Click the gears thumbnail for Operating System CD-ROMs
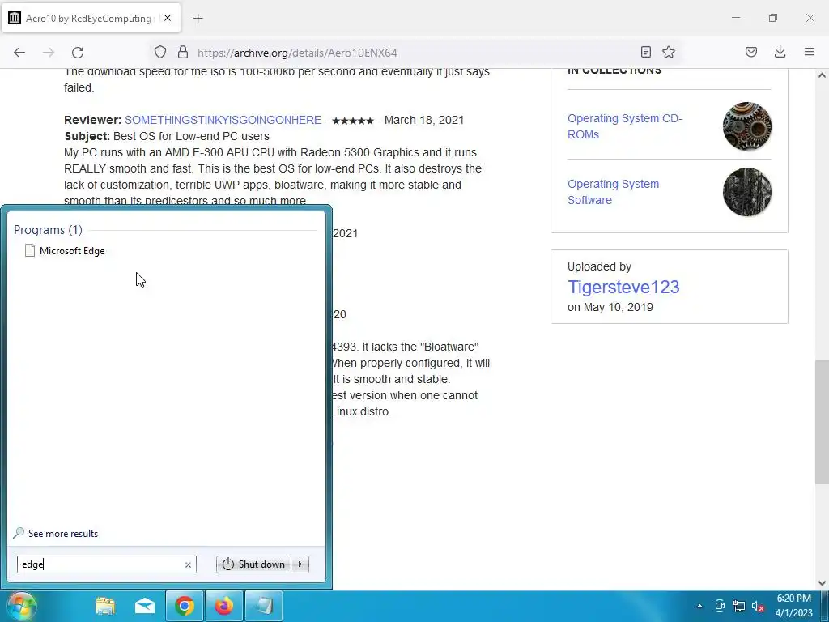Screen dimensions: 829x622 click(747, 126)
